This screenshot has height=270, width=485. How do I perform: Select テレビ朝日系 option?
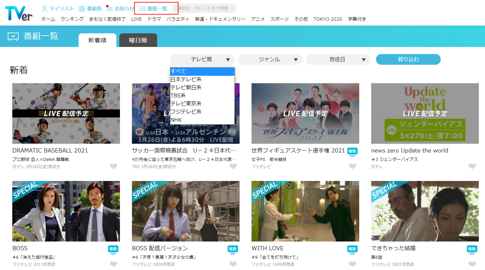(x=202, y=87)
